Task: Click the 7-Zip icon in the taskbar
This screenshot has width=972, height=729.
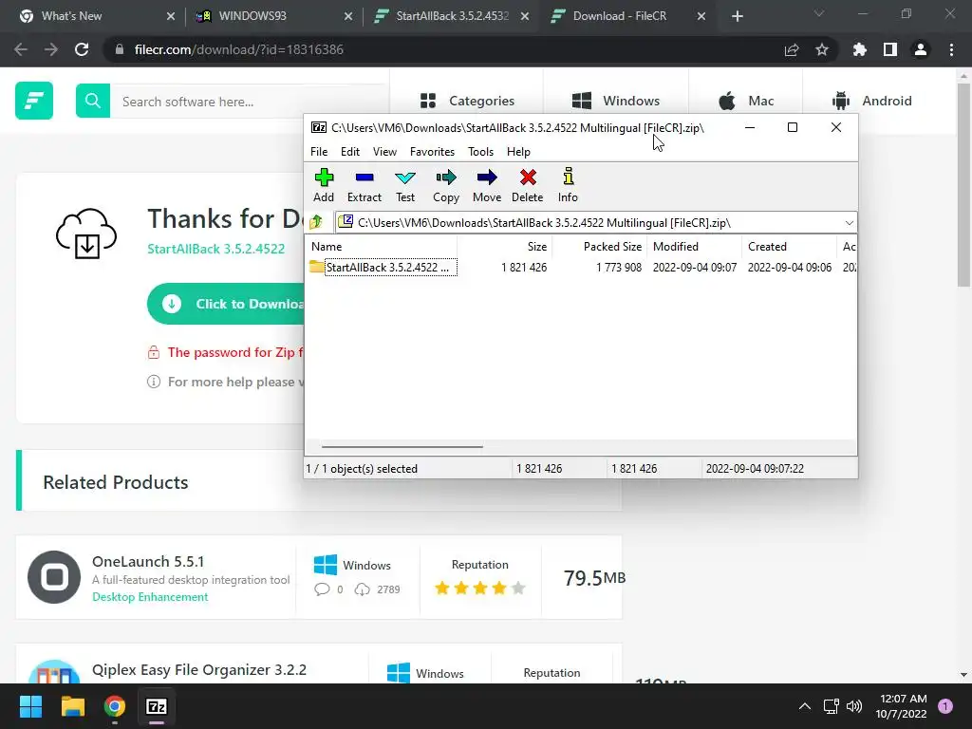Action: 157,706
